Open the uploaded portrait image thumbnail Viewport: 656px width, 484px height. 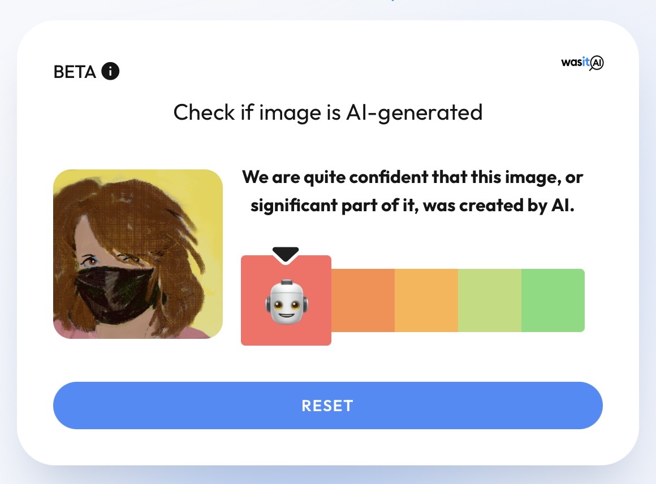137,253
